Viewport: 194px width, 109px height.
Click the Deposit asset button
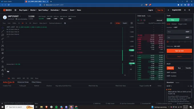170,68
